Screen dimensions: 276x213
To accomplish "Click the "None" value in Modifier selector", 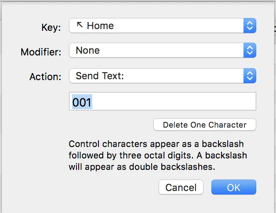I will tap(87, 51).
